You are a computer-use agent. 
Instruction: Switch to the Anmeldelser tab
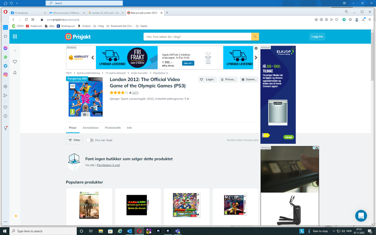pyautogui.click(x=90, y=128)
